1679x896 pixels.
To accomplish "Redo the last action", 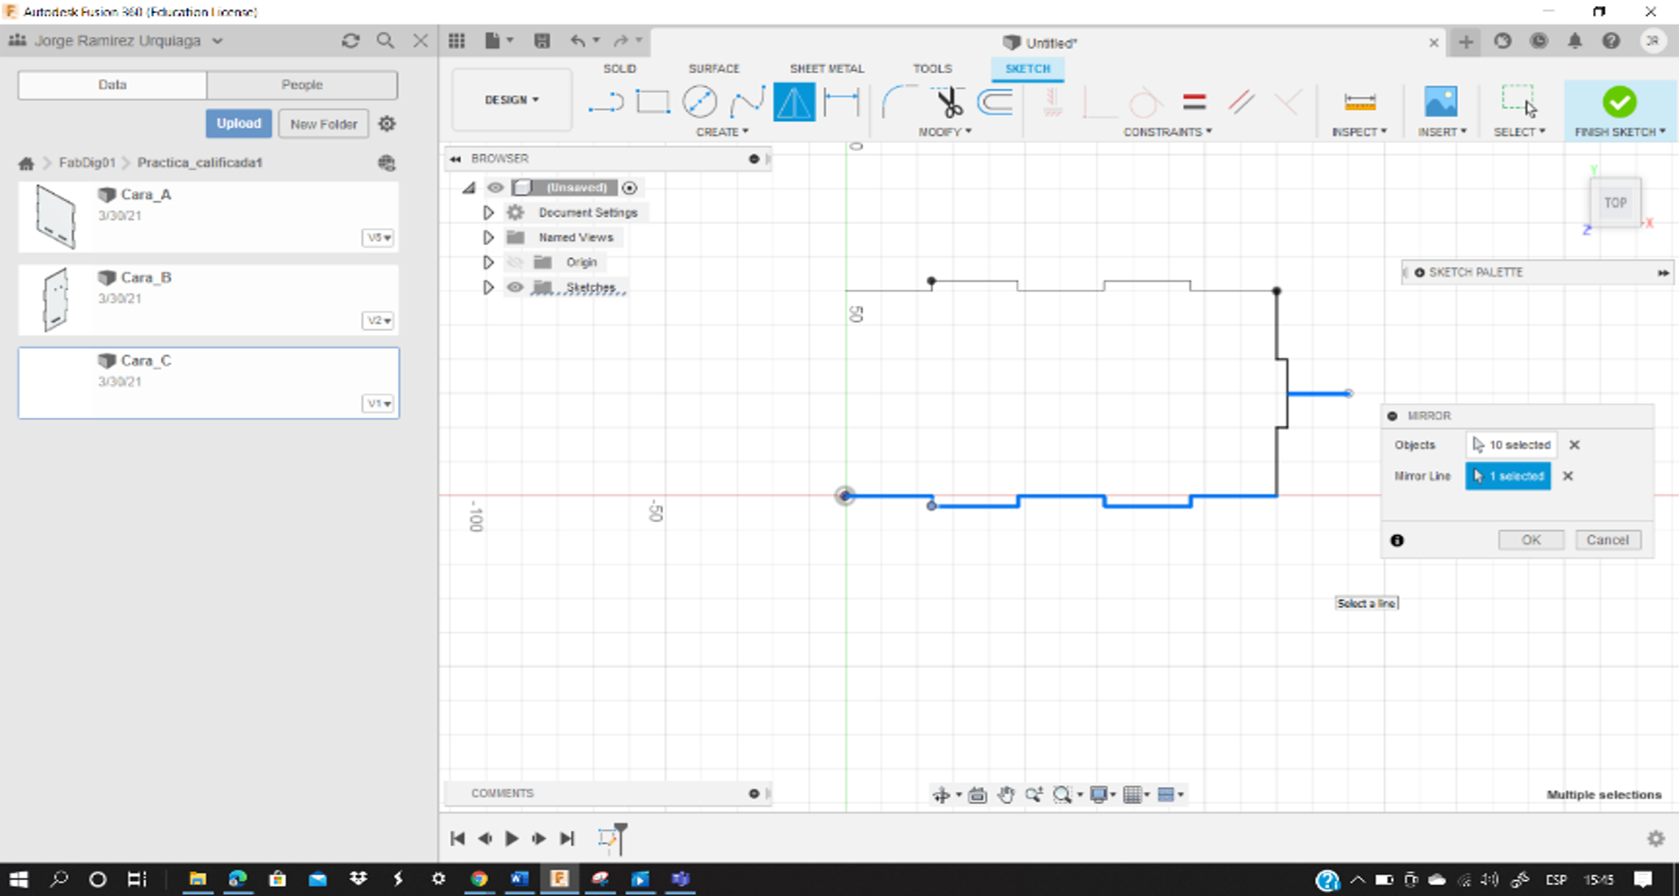I will (620, 41).
